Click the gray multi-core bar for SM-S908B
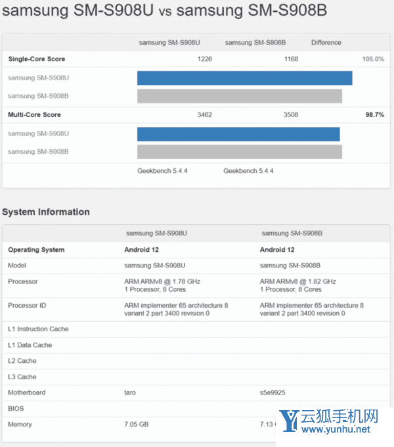Viewport: 394px width, 447px height. (240, 152)
